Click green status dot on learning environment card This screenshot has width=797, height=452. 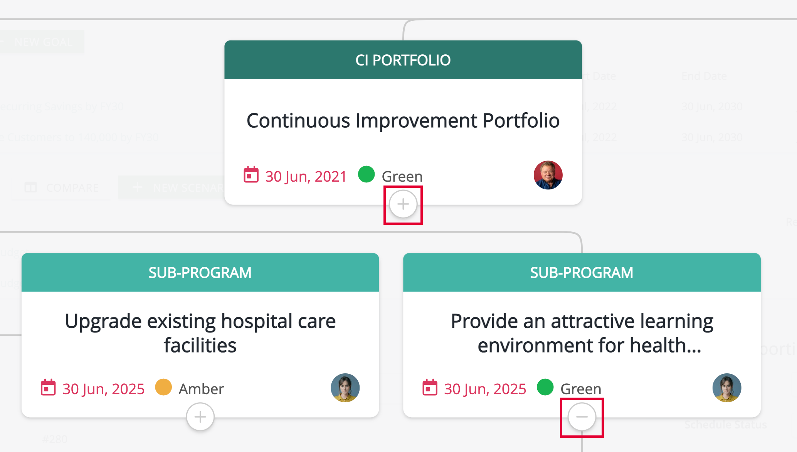545,387
